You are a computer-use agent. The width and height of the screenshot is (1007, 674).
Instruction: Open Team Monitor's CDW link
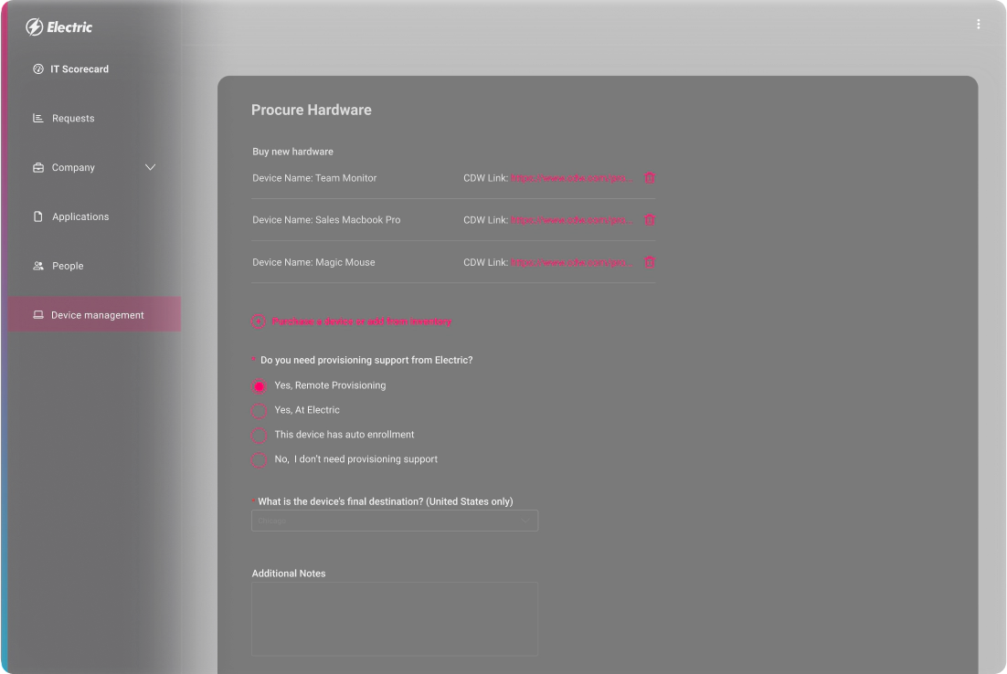571,177
